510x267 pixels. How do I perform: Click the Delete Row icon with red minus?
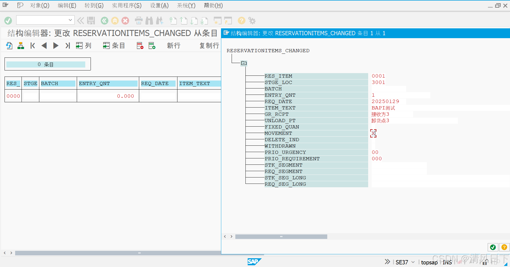pyautogui.click(x=140, y=46)
